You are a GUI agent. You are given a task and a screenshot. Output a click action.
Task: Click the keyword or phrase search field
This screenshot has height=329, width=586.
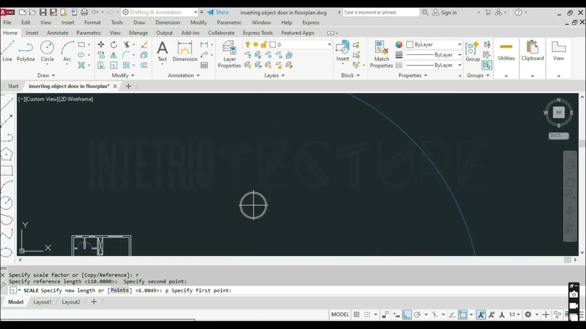381,12
